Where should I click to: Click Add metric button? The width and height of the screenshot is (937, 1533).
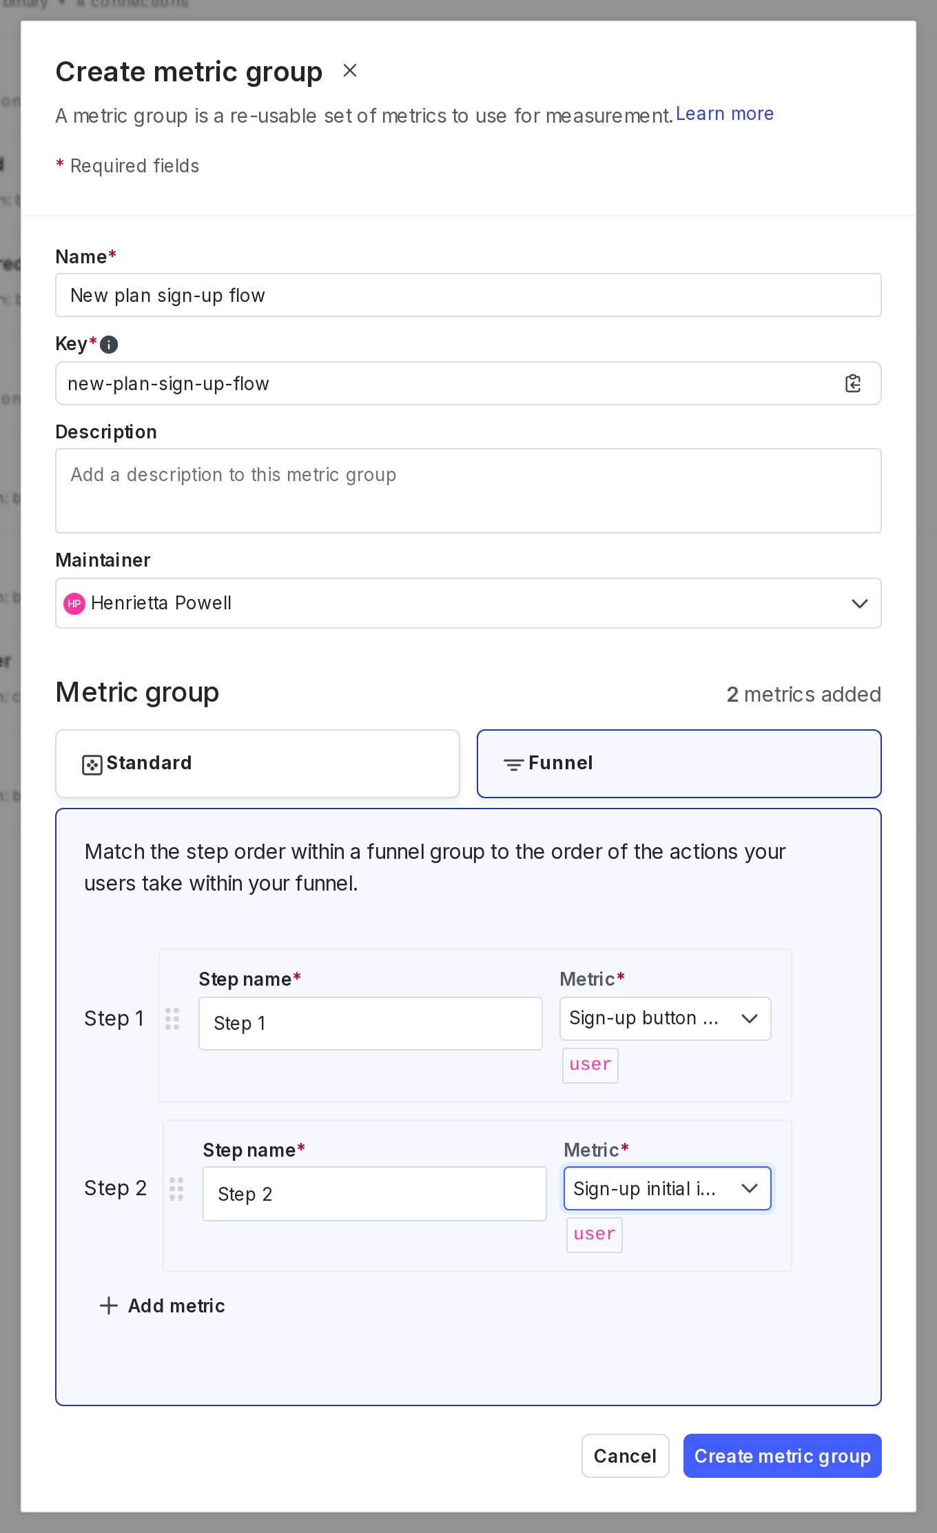[163, 1306]
